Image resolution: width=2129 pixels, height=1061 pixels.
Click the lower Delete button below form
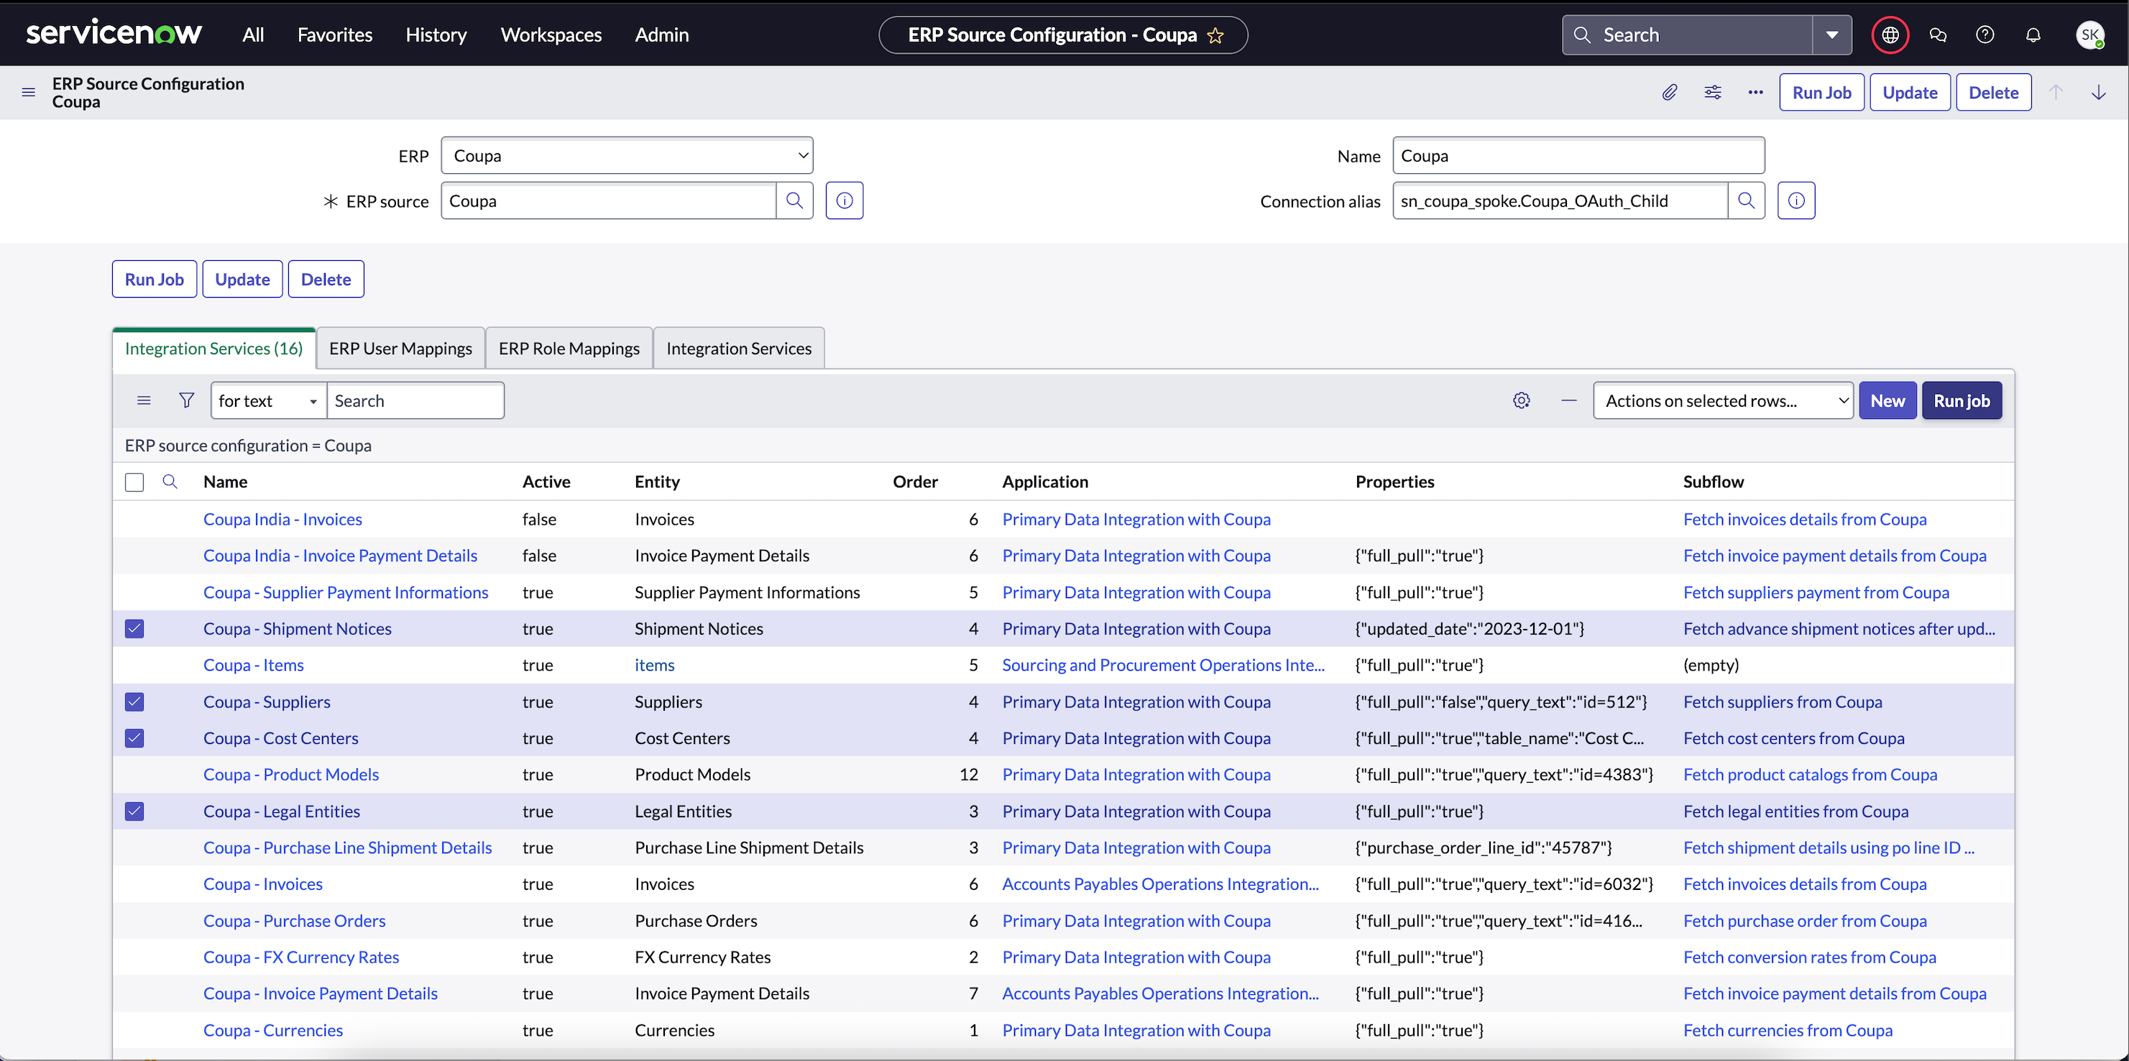pos(326,280)
